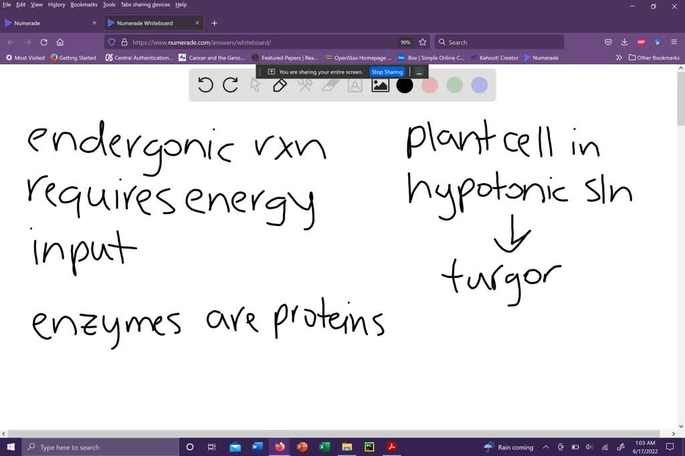Open the Central Authentication bookmark

point(138,58)
